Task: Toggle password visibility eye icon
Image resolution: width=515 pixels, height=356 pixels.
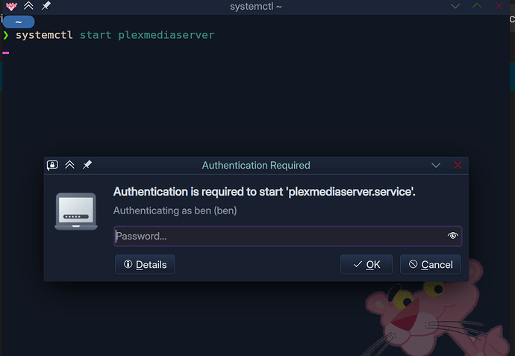Action: click(452, 236)
